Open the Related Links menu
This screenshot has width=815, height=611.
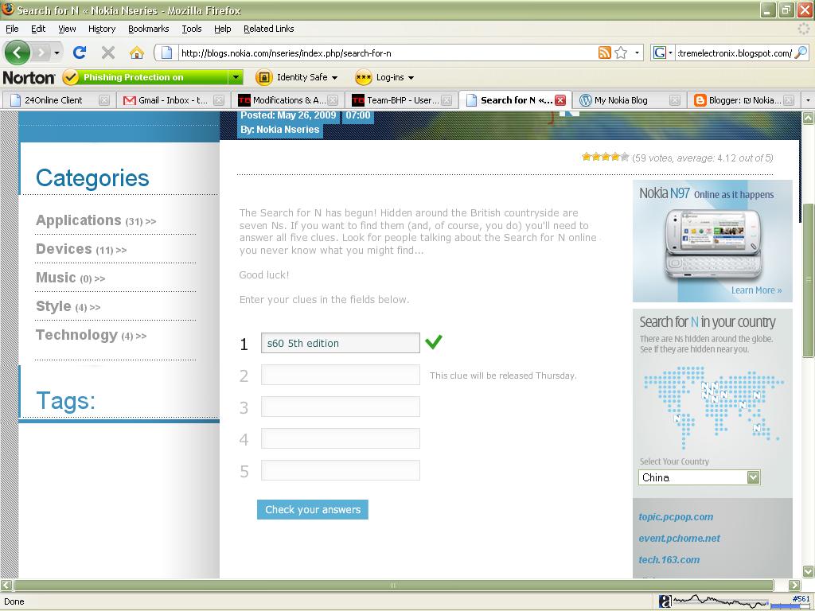pos(269,29)
